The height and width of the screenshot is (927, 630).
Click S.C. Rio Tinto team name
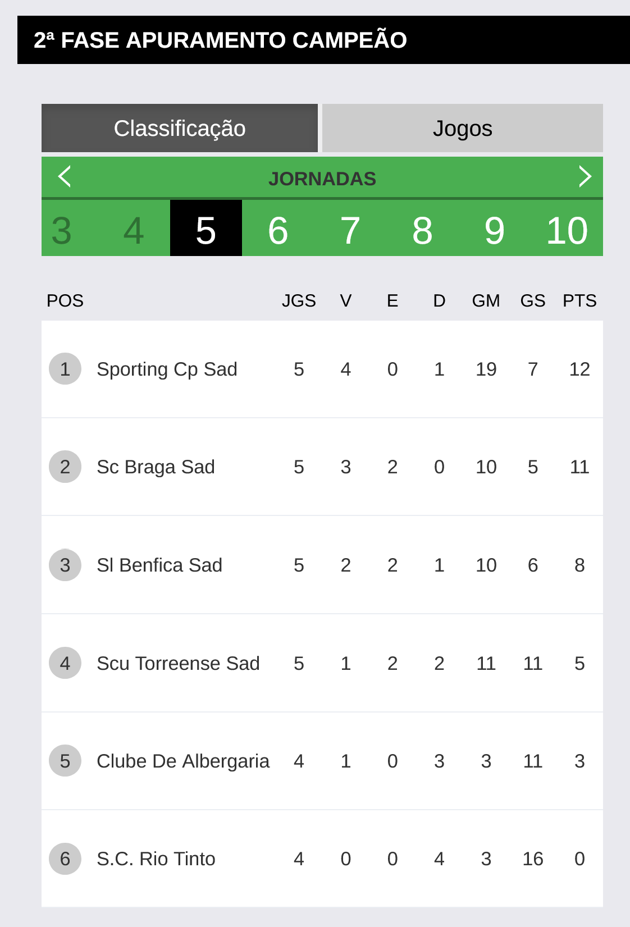point(156,859)
